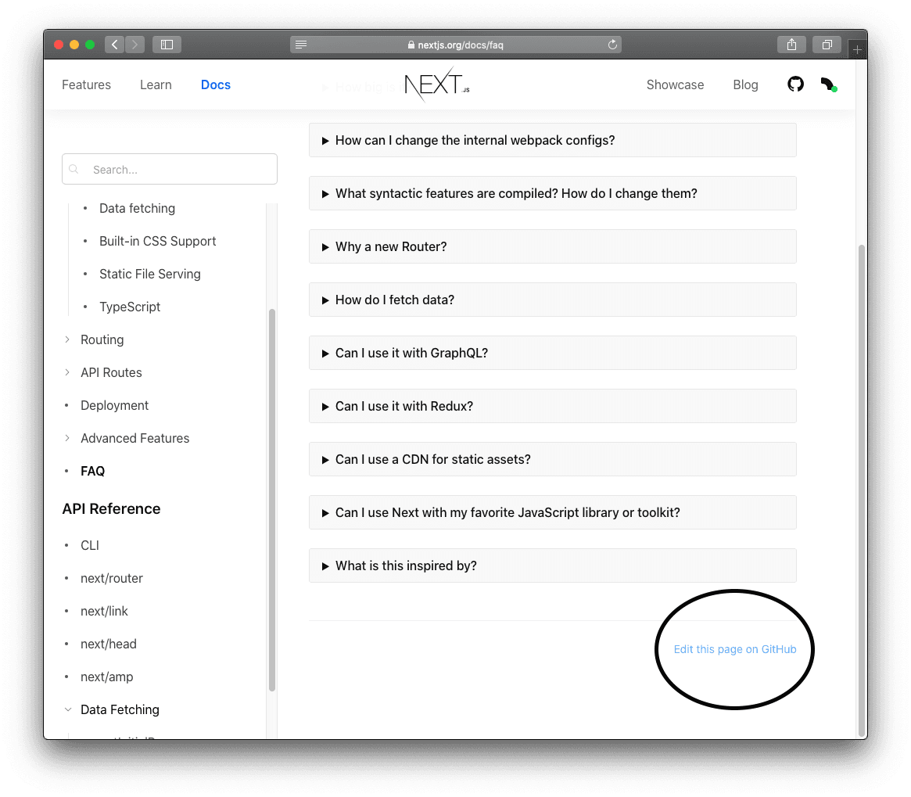The width and height of the screenshot is (911, 797).
Task: Click the Vercel logo icon beside GitHub
Action: 828,83
